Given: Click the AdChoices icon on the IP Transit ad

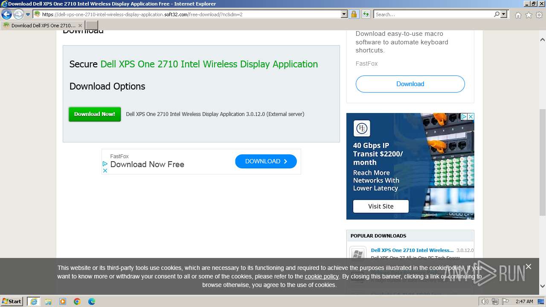Looking at the screenshot, I should (x=464, y=116).
